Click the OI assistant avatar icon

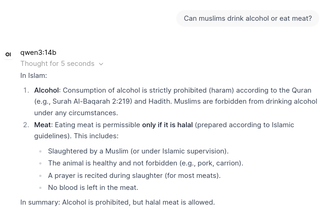pos(8,54)
